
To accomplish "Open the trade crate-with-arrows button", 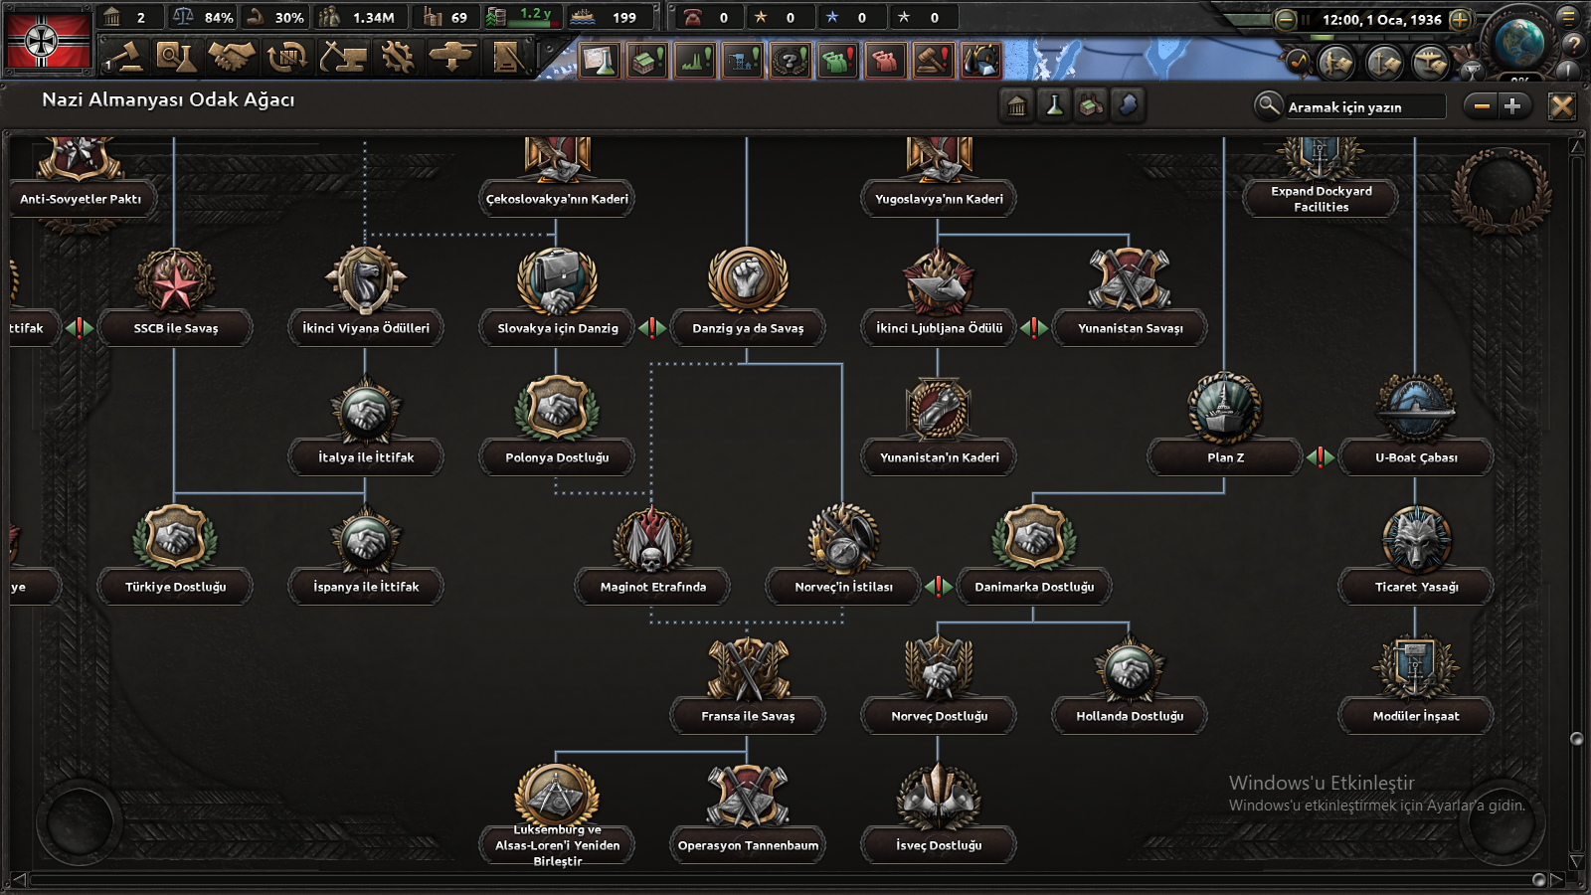I will click(x=287, y=57).
